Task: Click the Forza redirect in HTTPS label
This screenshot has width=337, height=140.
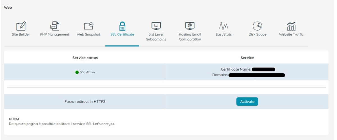Action: coord(85,102)
